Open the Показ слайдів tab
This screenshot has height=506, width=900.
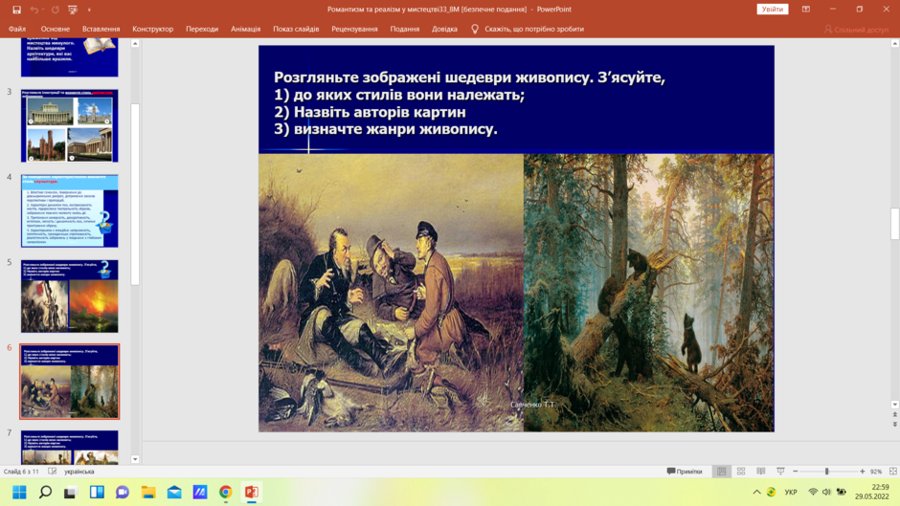[296, 29]
